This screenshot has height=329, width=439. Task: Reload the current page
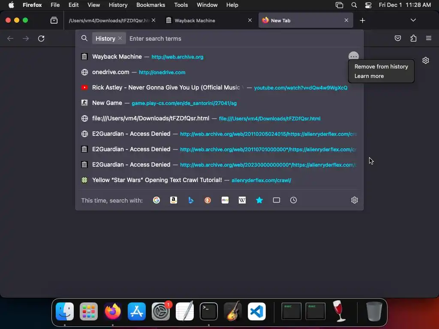[x=41, y=38]
